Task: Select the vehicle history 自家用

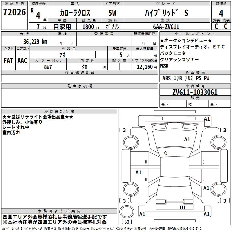Action: tap(62, 27)
